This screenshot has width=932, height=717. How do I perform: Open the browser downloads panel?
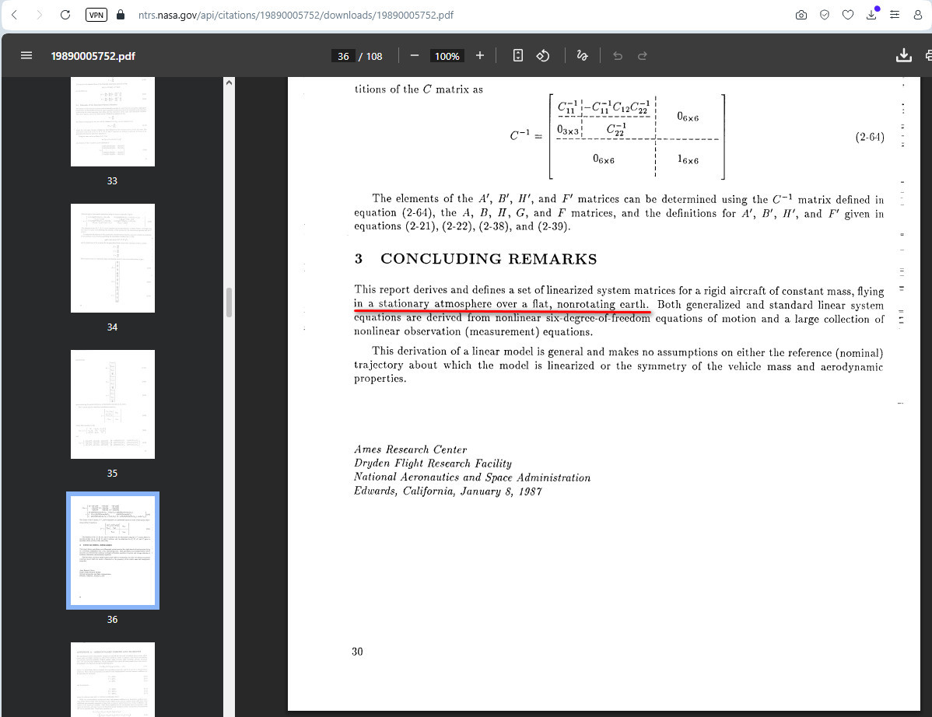click(x=871, y=15)
